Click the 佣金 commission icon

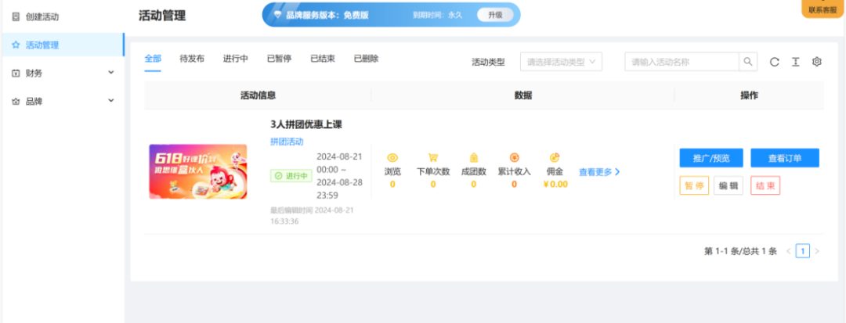coord(555,157)
